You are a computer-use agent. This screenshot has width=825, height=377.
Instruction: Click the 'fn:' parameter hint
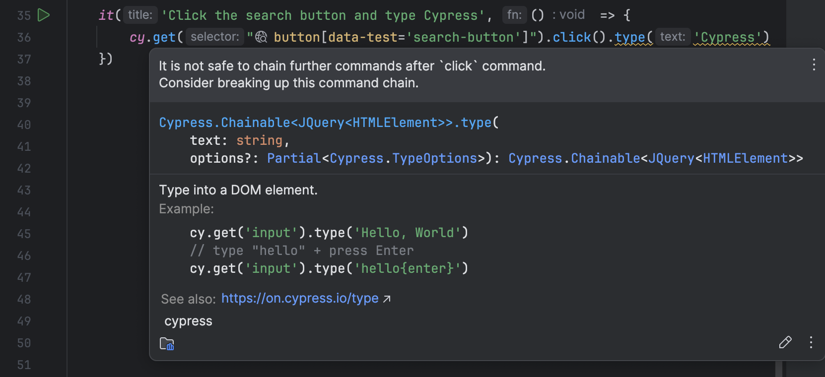pyautogui.click(x=514, y=15)
